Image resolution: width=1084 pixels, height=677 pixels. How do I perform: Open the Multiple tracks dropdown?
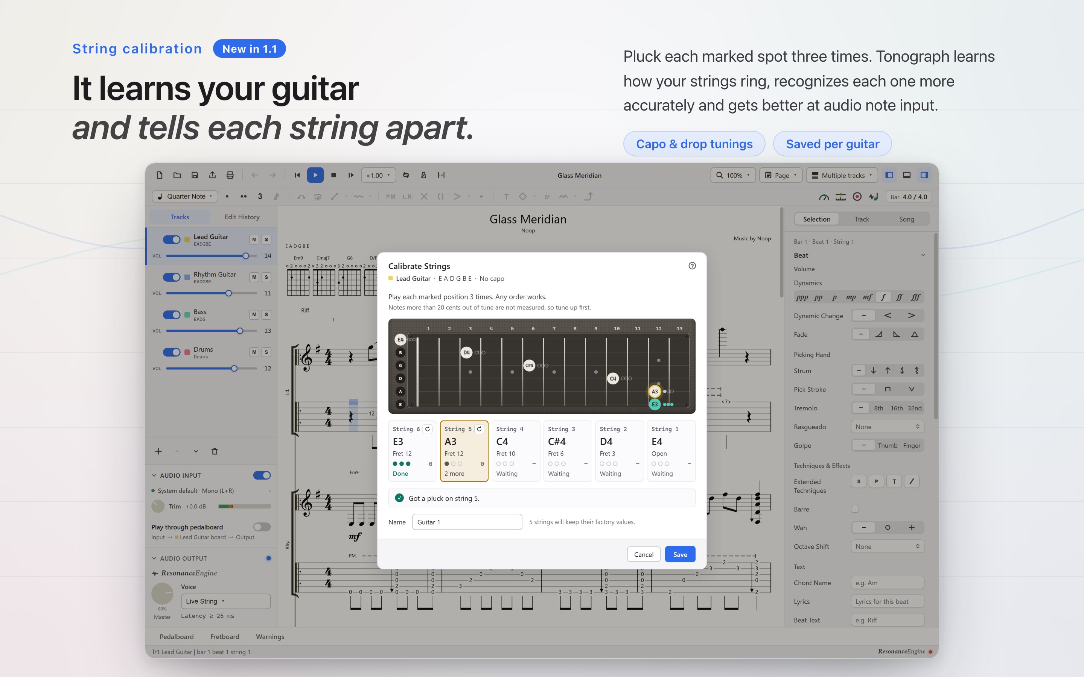pos(843,175)
